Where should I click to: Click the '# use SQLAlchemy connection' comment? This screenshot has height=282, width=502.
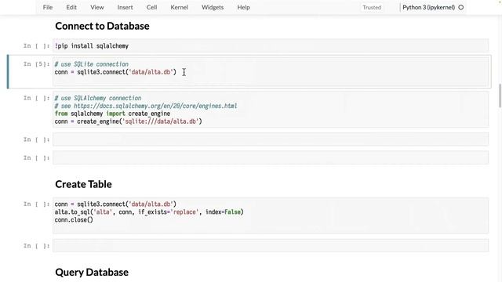(97, 98)
